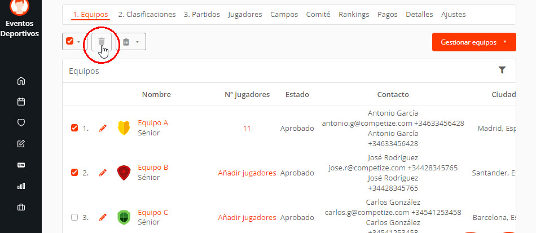The height and width of the screenshot is (233, 536).
Task: Click carlos.g@competize.com contact email
Action: pos(367,213)
